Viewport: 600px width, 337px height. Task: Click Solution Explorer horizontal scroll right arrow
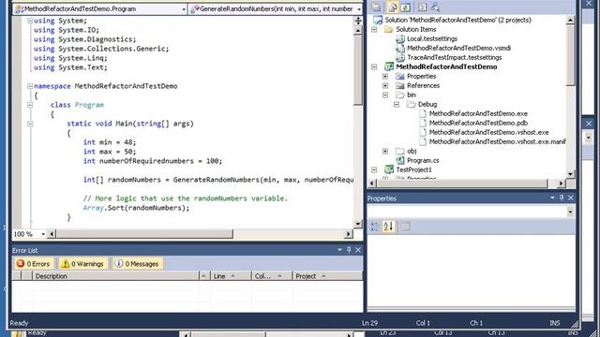(561, 183)
